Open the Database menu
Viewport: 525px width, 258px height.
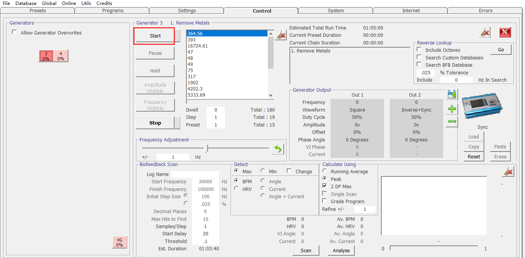pyautogui.click(x=26, y=3)
